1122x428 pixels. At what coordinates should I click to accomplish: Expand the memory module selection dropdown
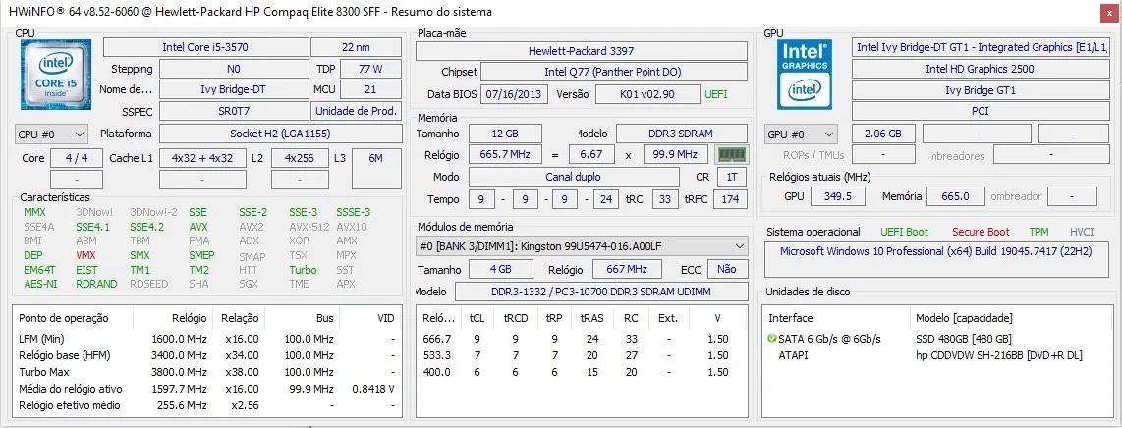click(x=581, y=246)
